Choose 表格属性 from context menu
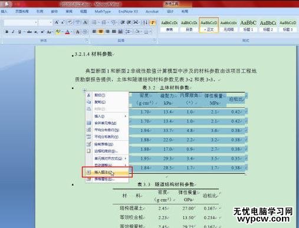This screenshot has height=228, width=299. [x=107, y=179]
